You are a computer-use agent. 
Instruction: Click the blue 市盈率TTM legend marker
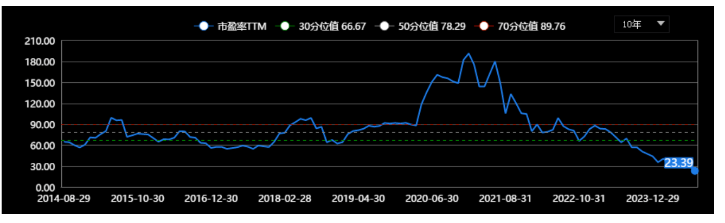(203, 26)
